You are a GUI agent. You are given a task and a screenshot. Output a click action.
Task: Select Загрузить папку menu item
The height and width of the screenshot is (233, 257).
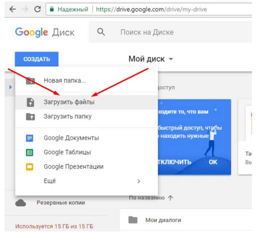86,116
